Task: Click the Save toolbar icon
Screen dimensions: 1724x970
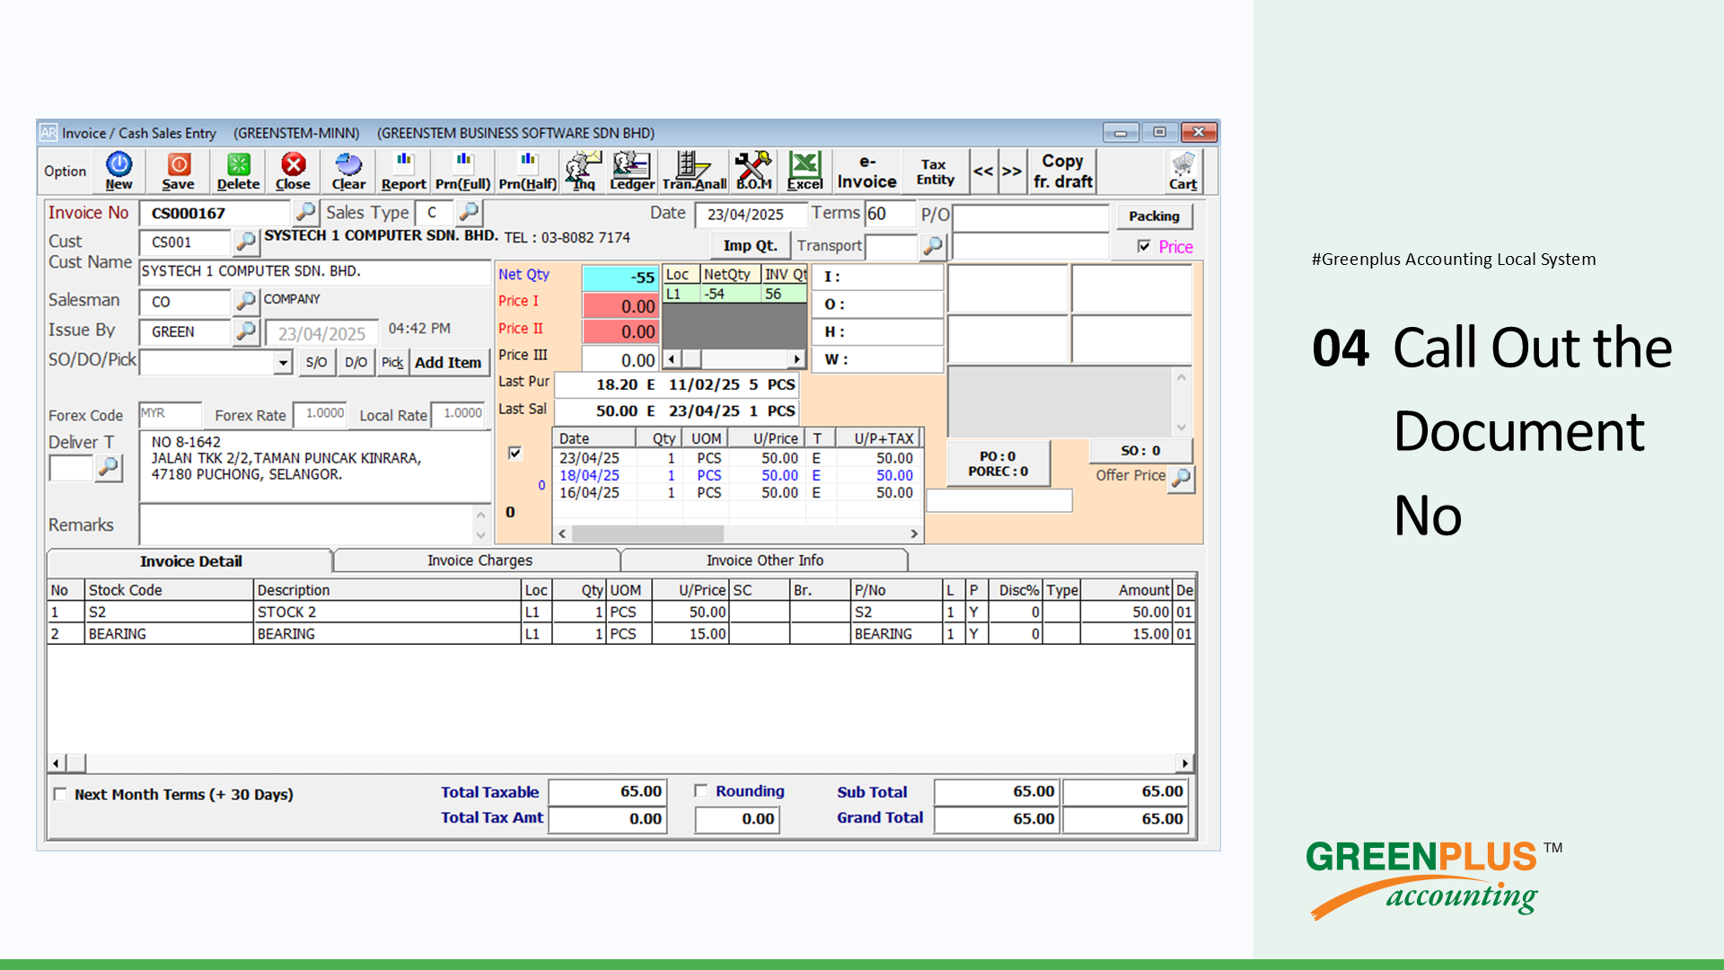Action: click(x=178, y=171)
